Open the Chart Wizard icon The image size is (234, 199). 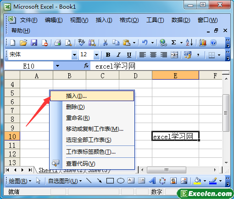[x=203, y=43]
